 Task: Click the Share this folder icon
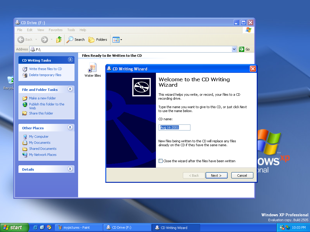click(25, 113)
